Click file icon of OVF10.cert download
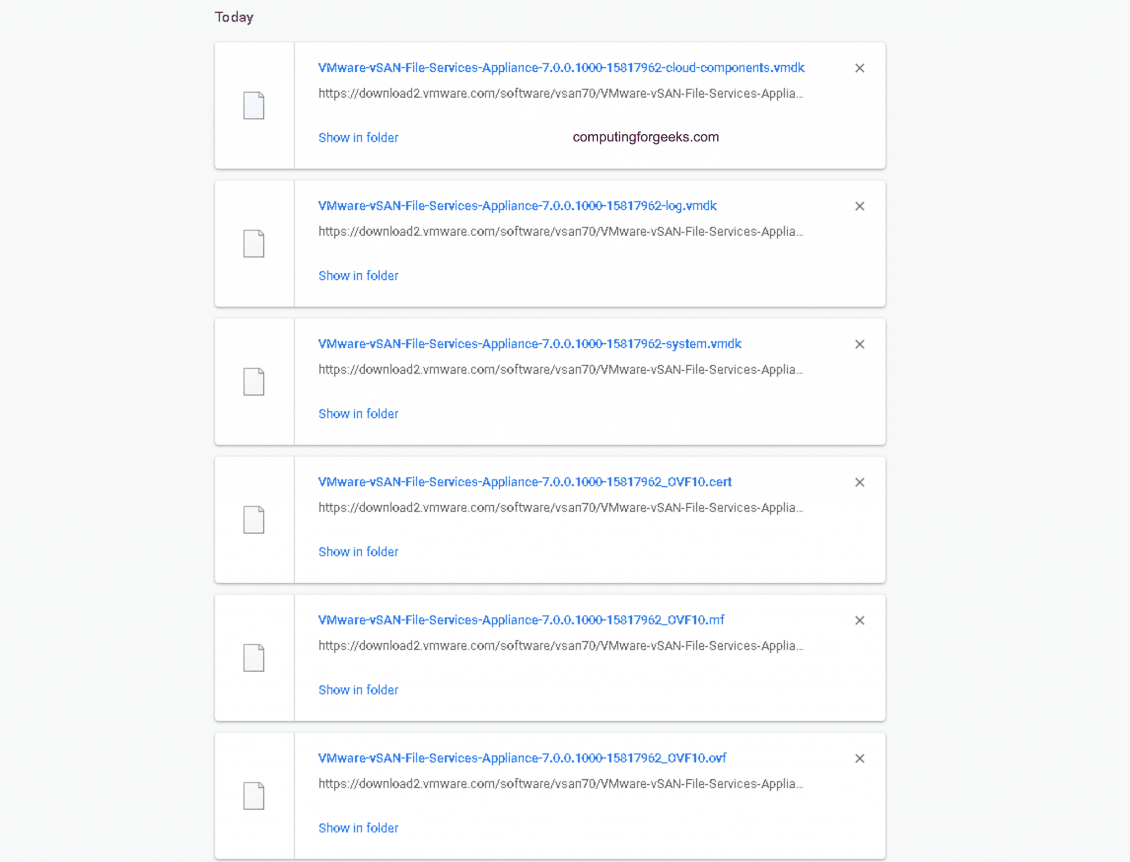Image resolution: width=1130 pixels, height=862 pixels. [254, 519]
